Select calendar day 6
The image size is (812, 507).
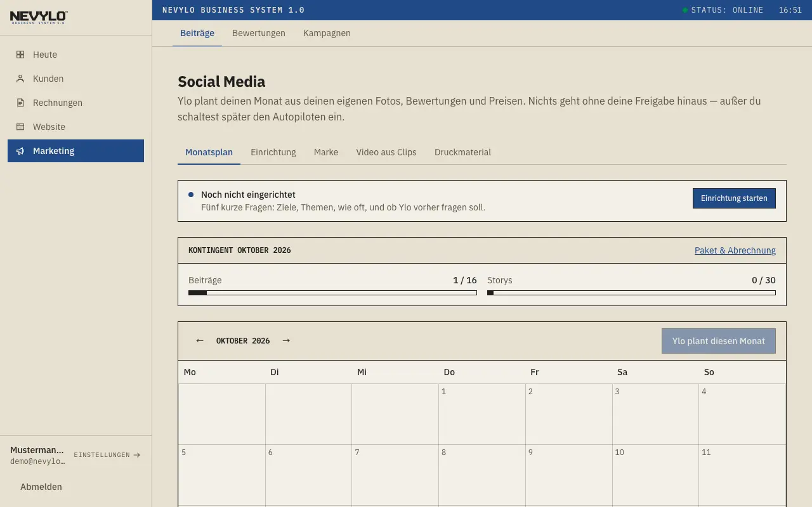coord(308,475)
